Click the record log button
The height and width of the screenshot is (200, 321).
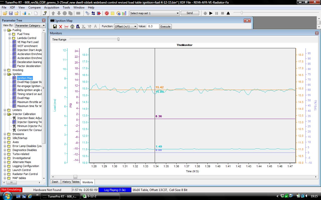coord(205,13)
